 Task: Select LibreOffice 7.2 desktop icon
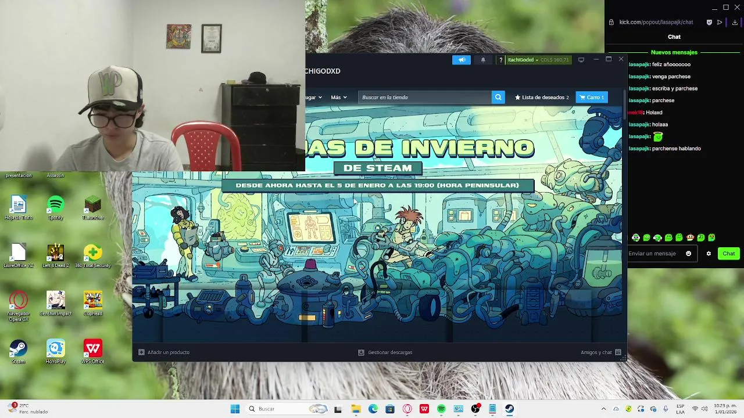point(19,256)
